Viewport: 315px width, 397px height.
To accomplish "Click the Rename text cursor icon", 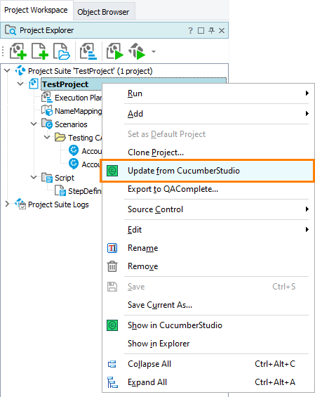I will [x=112, y=248].
